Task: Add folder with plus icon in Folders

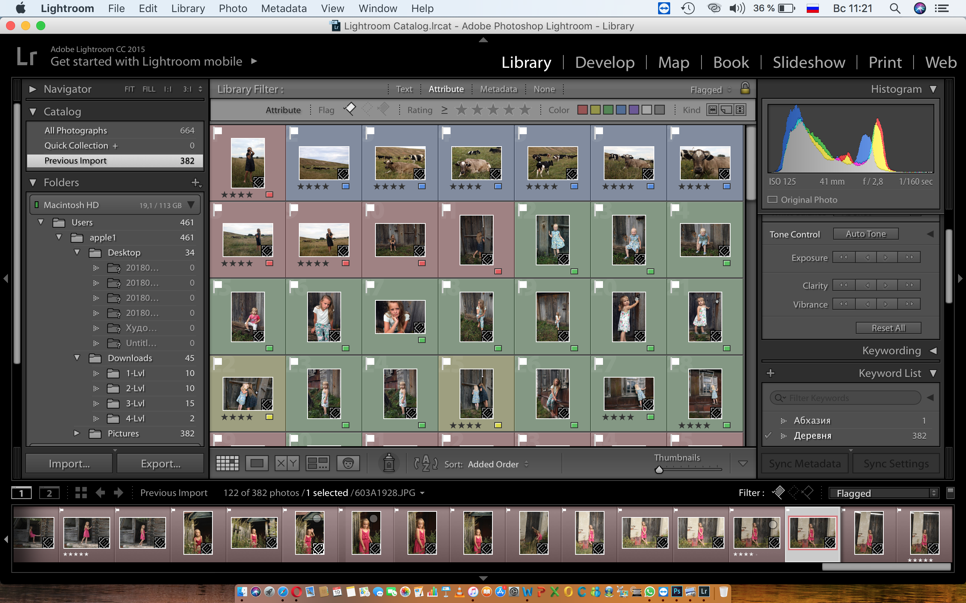Action: point(196,183)
